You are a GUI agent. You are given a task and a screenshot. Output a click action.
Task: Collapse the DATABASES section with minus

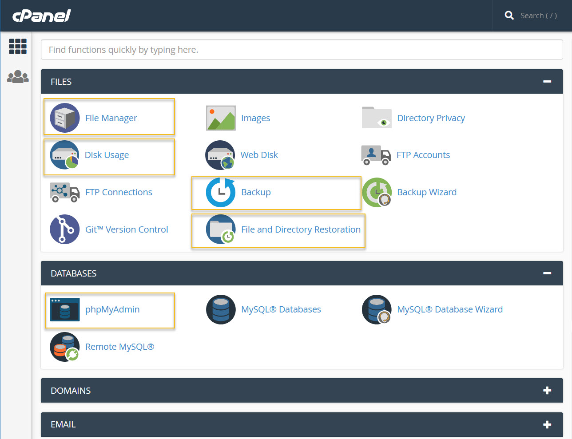tap(547, 273)
